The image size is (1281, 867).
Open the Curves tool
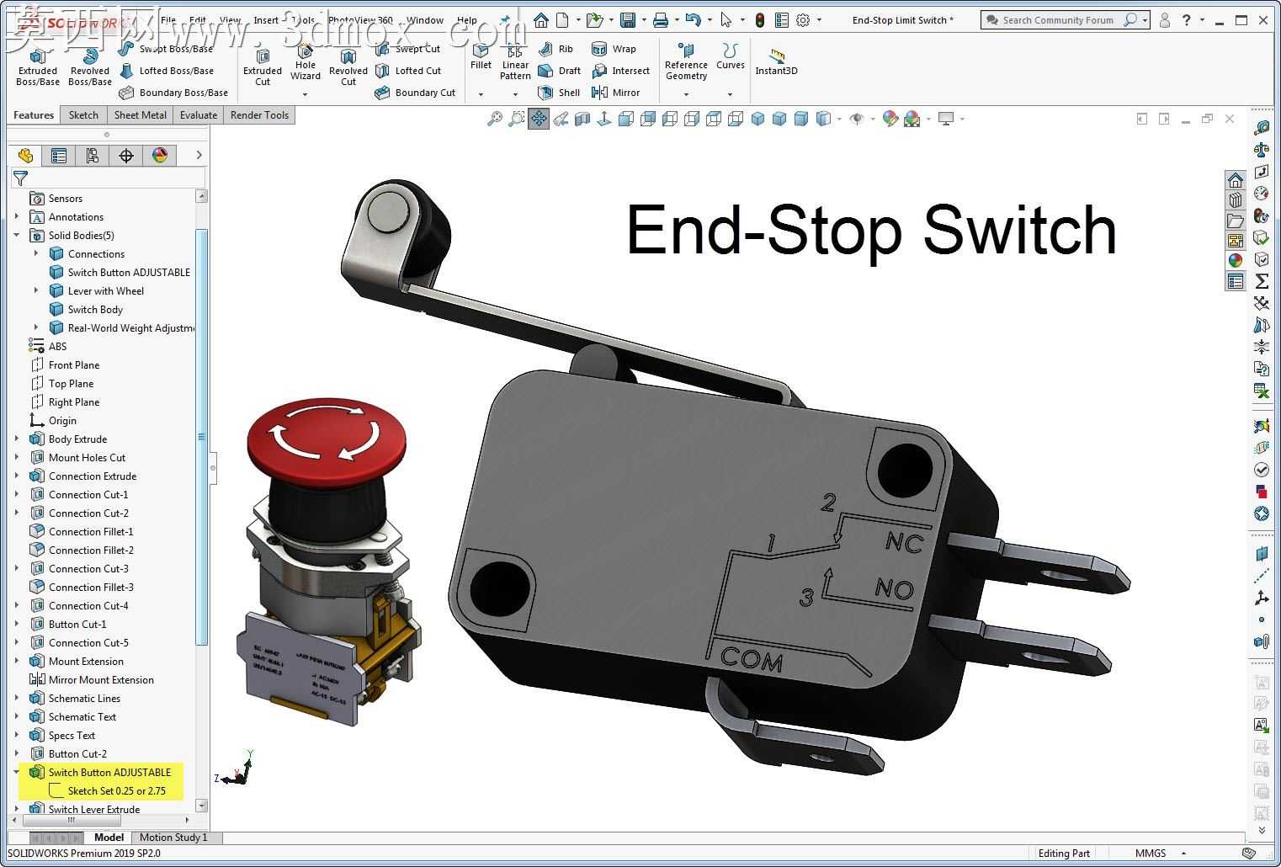point(731,56)
